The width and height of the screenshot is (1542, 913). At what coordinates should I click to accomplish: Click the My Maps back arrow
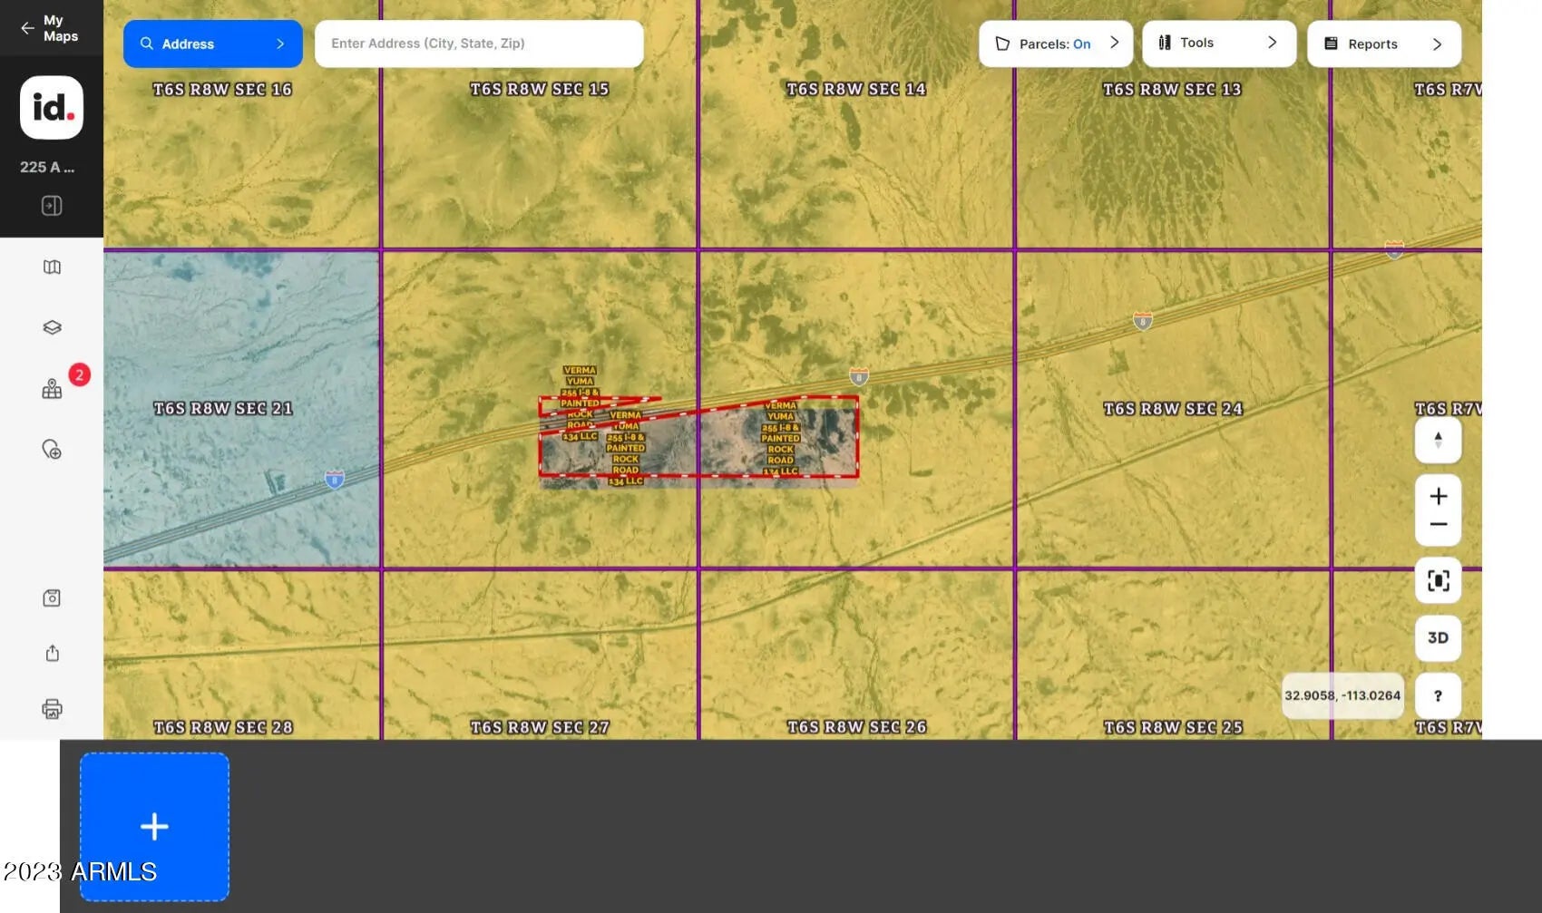click(28, 28)
